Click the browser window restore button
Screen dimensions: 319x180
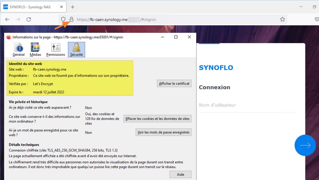[x=314, y=7]
